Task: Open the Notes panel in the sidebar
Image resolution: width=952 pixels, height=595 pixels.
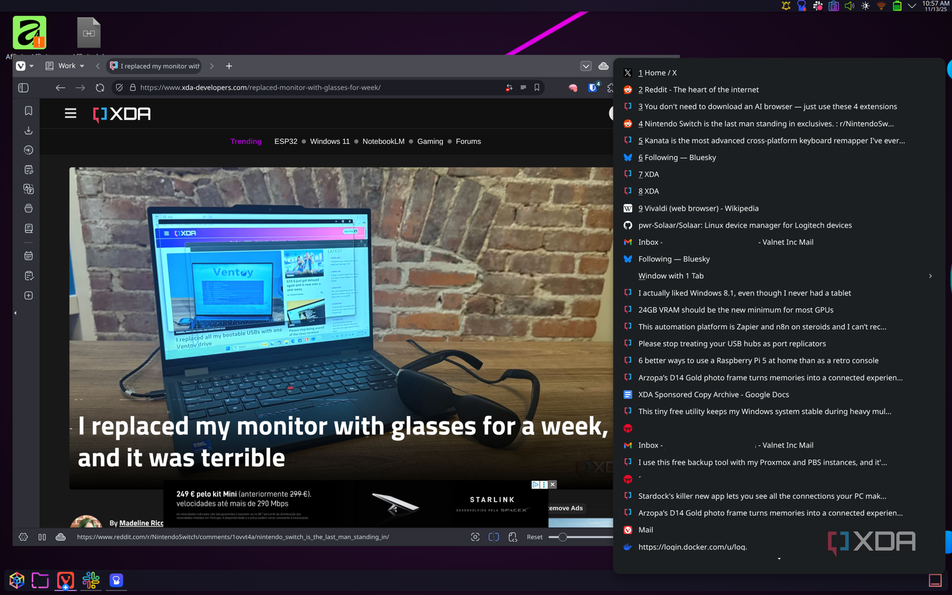Action: [x=28, y=169]
